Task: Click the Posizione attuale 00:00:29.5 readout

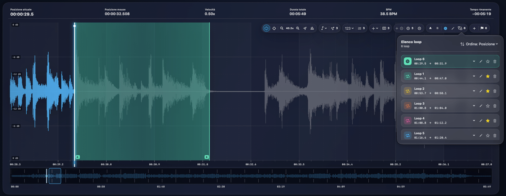Action: pos(22,14)
